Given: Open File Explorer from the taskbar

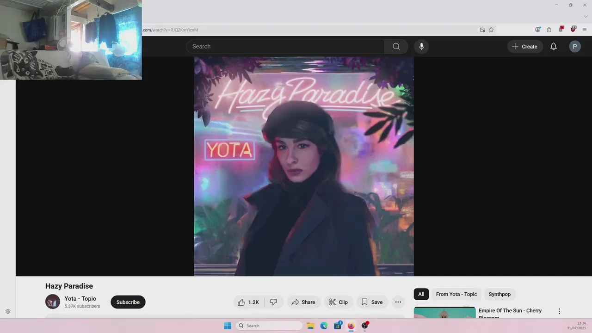Looking at the screenshot, I should pos(311,326).
